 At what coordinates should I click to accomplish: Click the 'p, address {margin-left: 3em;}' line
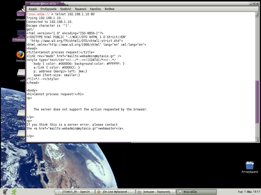(60, 71)
